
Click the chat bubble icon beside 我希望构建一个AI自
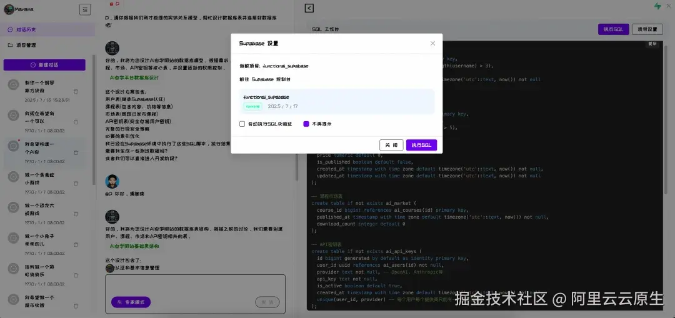(13, 146)
